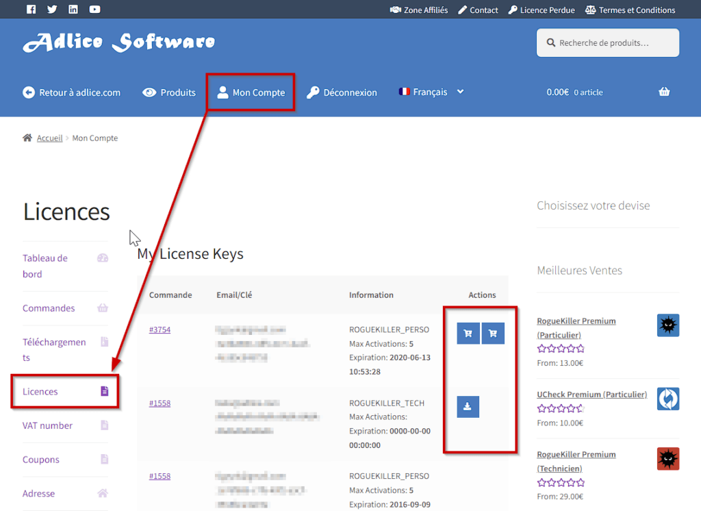Click the shopping basket cart icon

(664, 92)
